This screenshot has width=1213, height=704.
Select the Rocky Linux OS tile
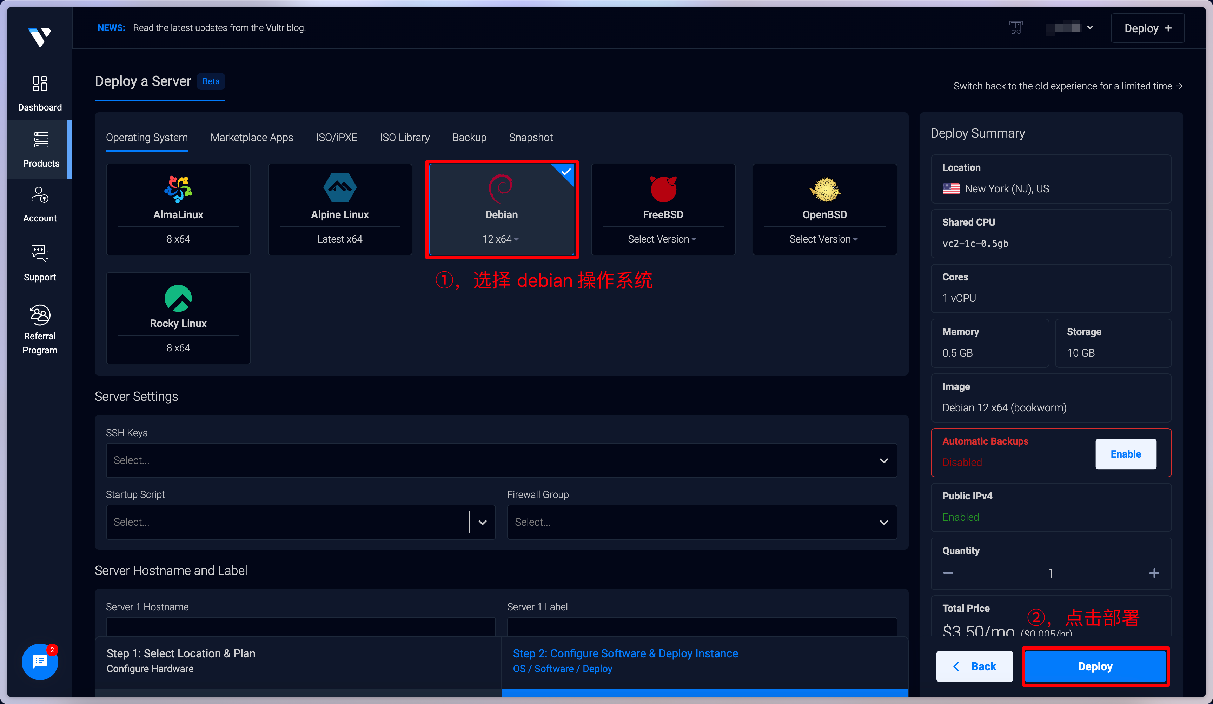pyautogui.click(x=178, y=318)
